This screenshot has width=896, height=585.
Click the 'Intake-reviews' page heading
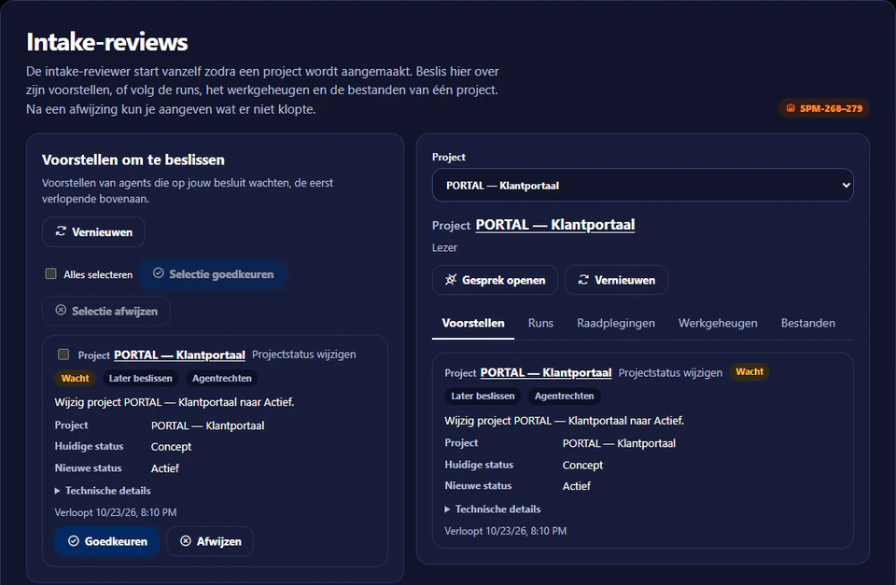coord(107,42)
